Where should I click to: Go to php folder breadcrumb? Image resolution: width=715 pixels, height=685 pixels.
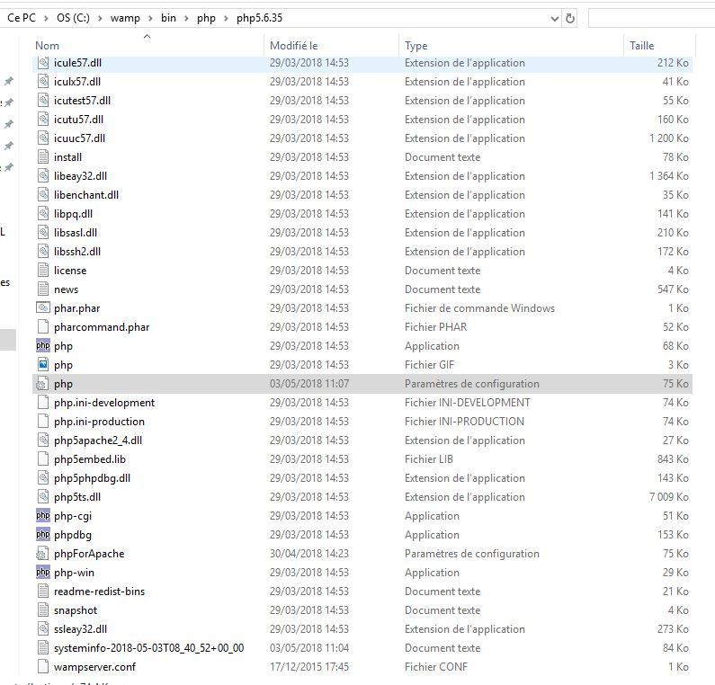coord(206,18)
